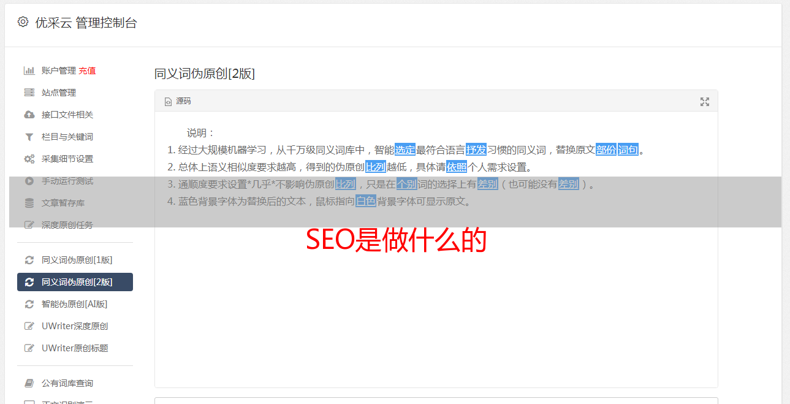The width and height of the screenshot is (790, 404).
Task: Click the refresh icon beside 智能伪原创[AI版]
Action: (x=29, y=304)
